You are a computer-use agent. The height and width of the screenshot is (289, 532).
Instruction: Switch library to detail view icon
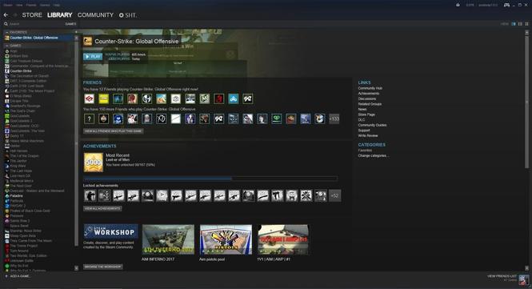pos(514,24)
